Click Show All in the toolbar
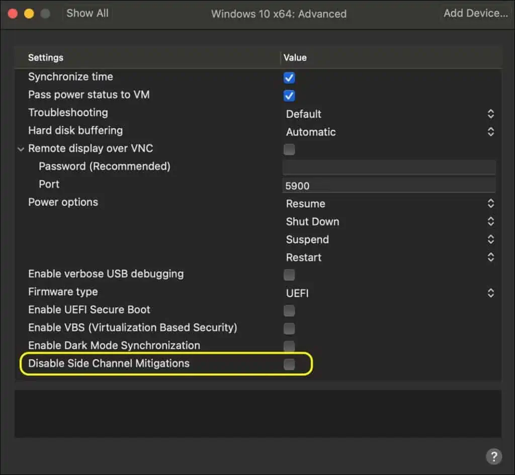The width and height of the screenshot is (515, 475). (x=88, y=13)
